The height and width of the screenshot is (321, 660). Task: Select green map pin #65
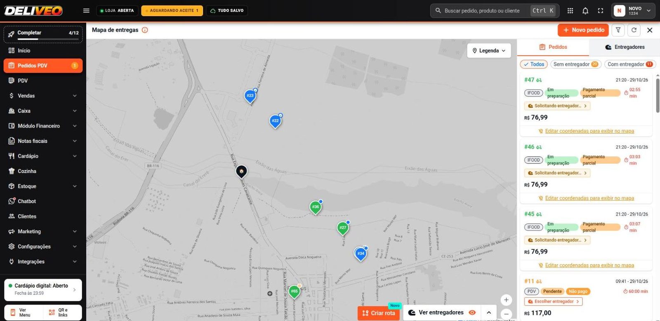294,291
